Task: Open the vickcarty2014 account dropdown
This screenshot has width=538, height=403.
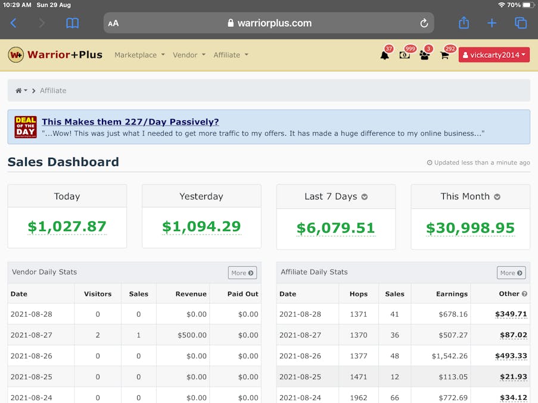Action: (494, 55)
